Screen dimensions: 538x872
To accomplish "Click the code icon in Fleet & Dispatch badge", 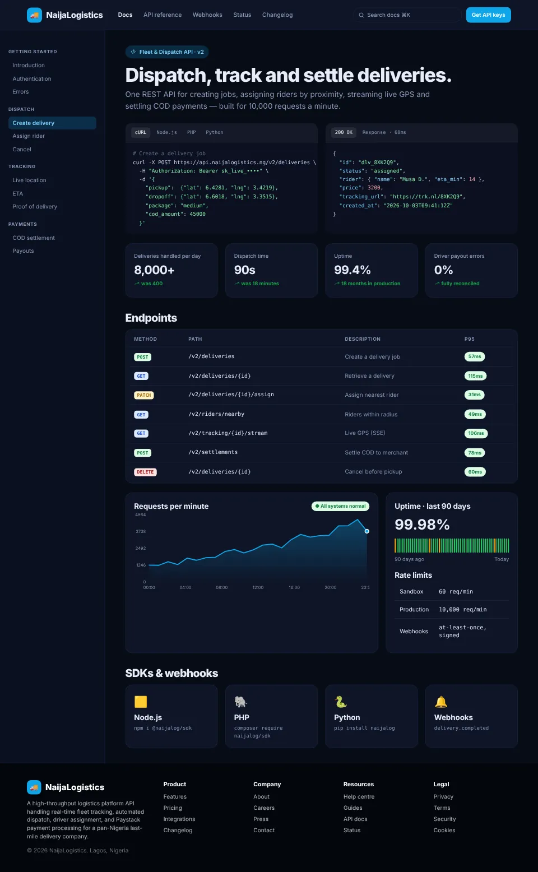I will pyautogui.click(x=133, y=52).
